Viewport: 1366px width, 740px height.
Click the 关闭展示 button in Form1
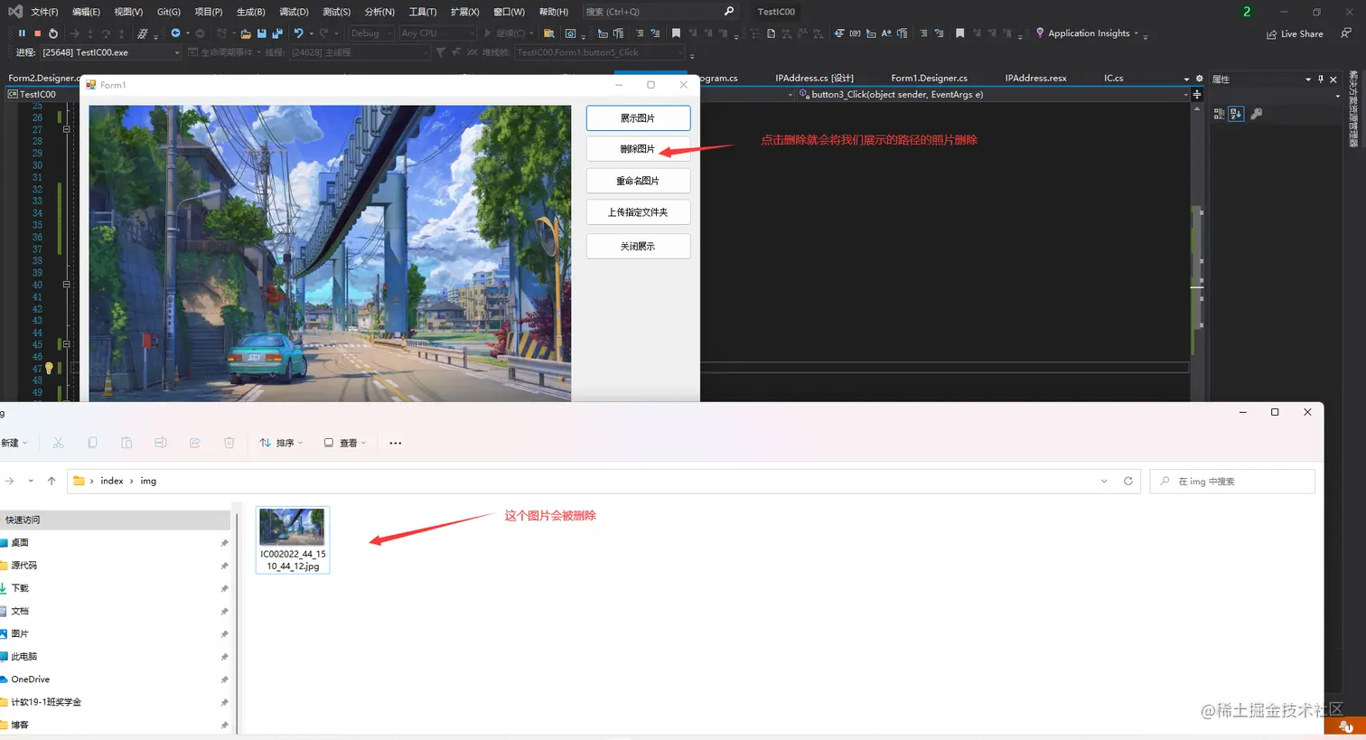638,246
